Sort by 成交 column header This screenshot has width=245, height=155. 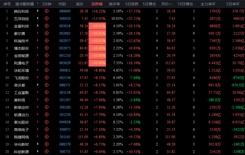pos(80,4)
